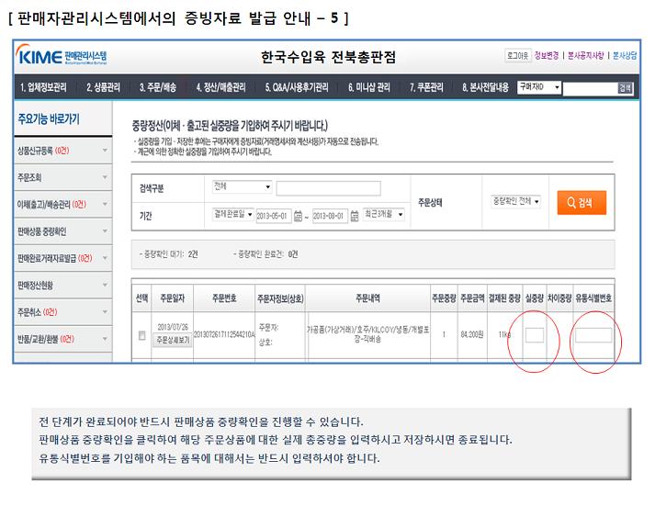655x517 pixels.
Task: Click the 유통식별번호 input field
Action: [593, 336]
